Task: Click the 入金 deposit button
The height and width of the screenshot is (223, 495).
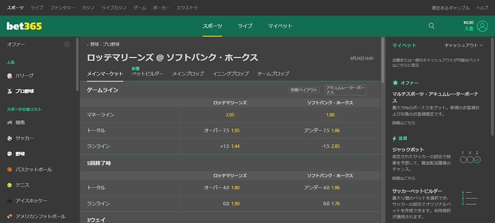Action: (469, 29)
